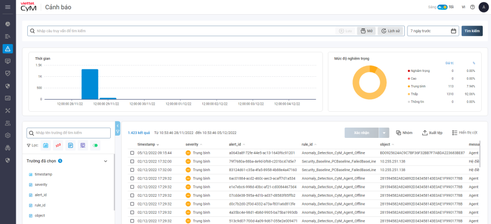This screenshot has width=491, height=224.
Task: Open the monitor screen sidebar icon
Action: click(8, 61)
